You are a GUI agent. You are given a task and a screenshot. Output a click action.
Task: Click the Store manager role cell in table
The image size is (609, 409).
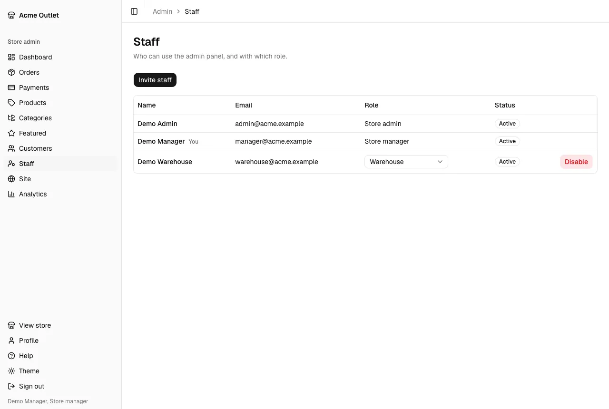coord(387,141)
